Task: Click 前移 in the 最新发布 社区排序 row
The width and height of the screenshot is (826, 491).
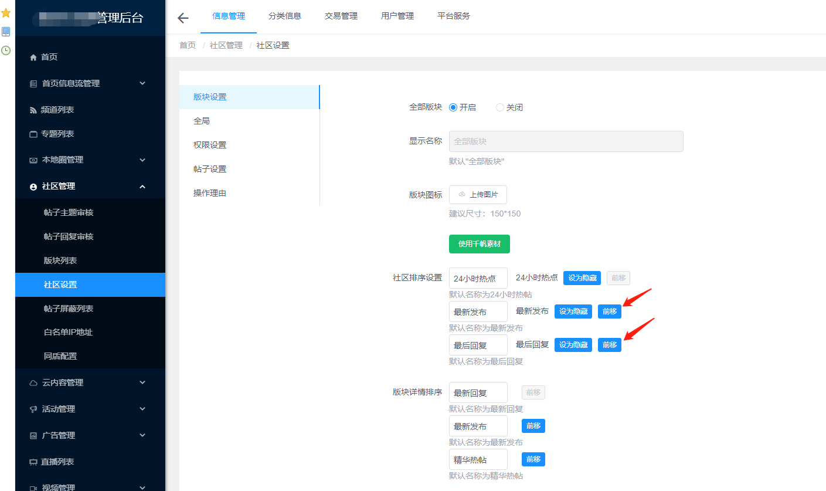Action: 610,311
